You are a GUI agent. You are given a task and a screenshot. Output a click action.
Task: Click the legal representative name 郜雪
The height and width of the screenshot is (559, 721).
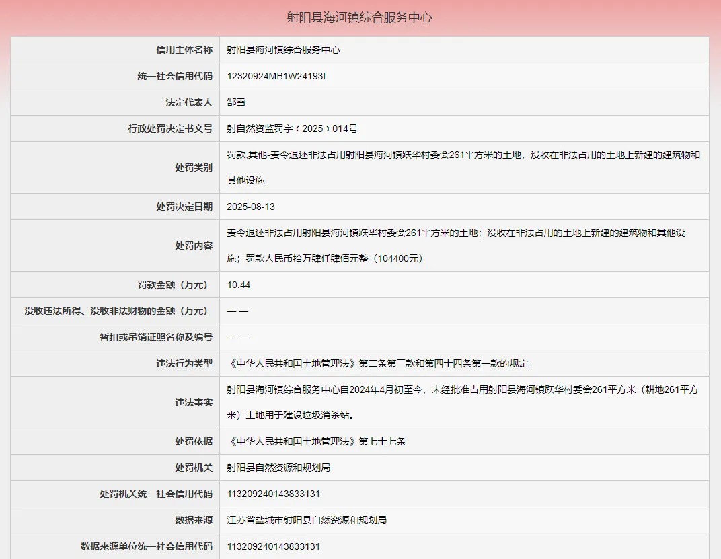[236, 102]
